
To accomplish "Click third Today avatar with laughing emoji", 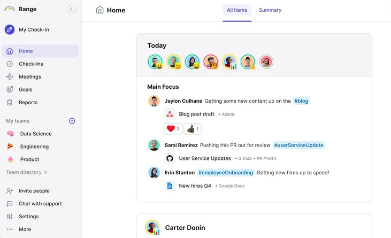I will [x=192, y=62].
